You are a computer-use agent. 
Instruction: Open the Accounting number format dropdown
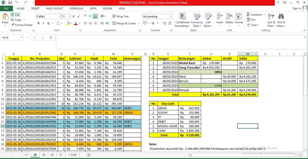point(170,16)
